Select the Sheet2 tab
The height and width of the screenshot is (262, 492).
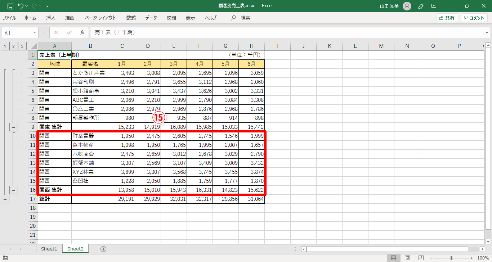coord(75,249)
